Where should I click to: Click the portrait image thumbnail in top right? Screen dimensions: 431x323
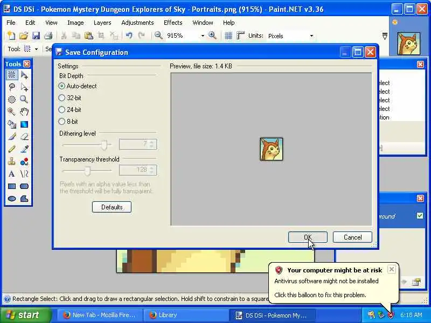(x=408, y=44)
